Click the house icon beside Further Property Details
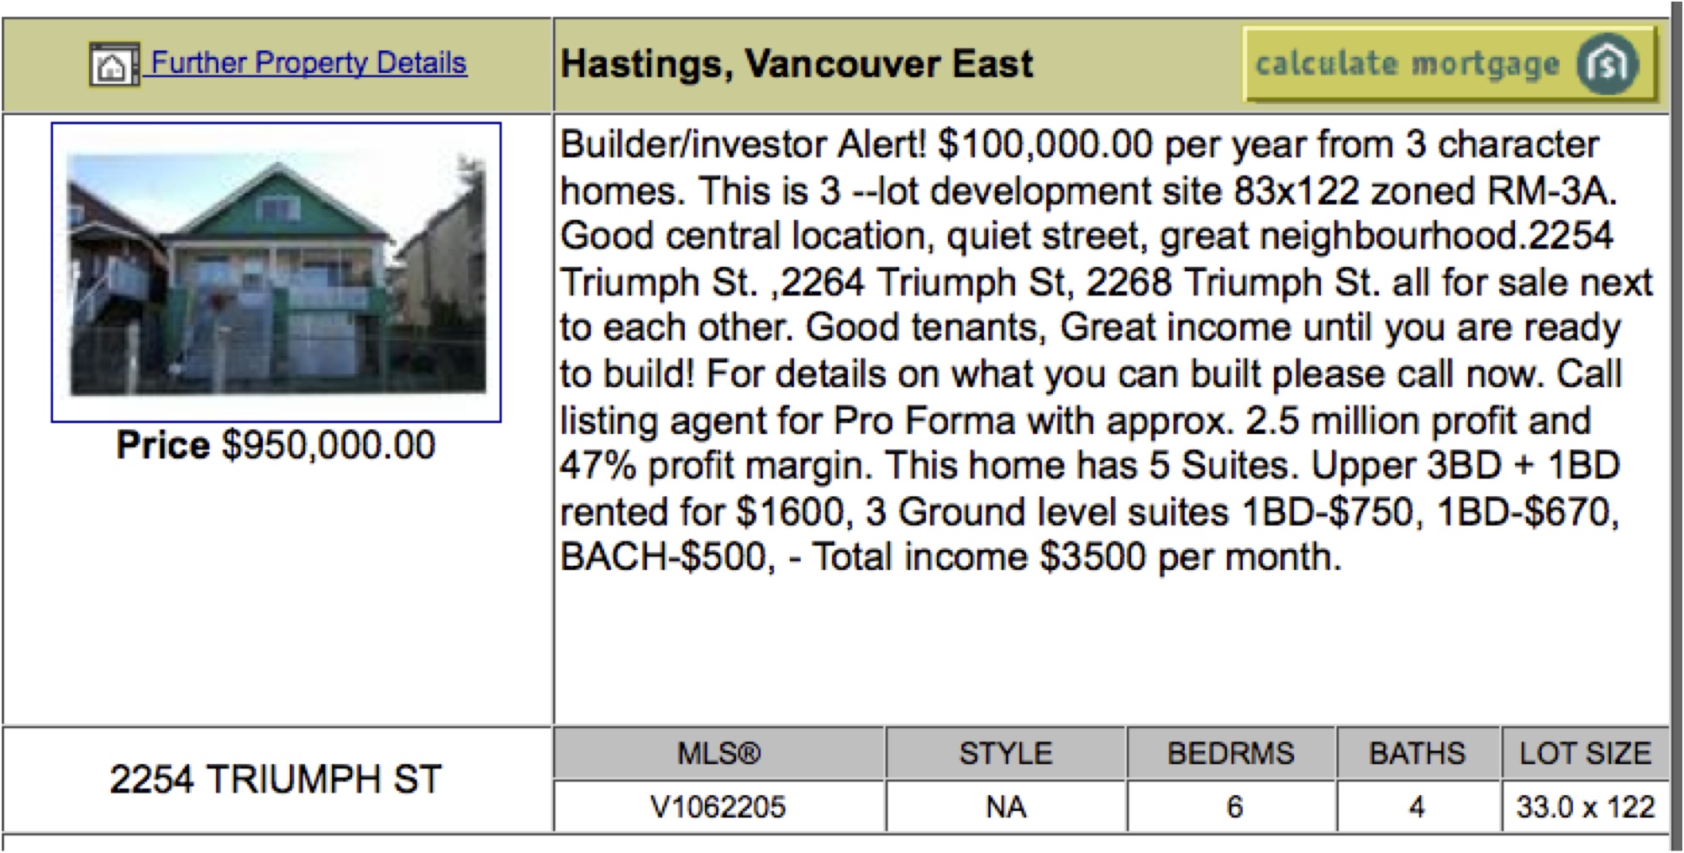The width and height of the screenshot is (1684, 853). [113, 65]
